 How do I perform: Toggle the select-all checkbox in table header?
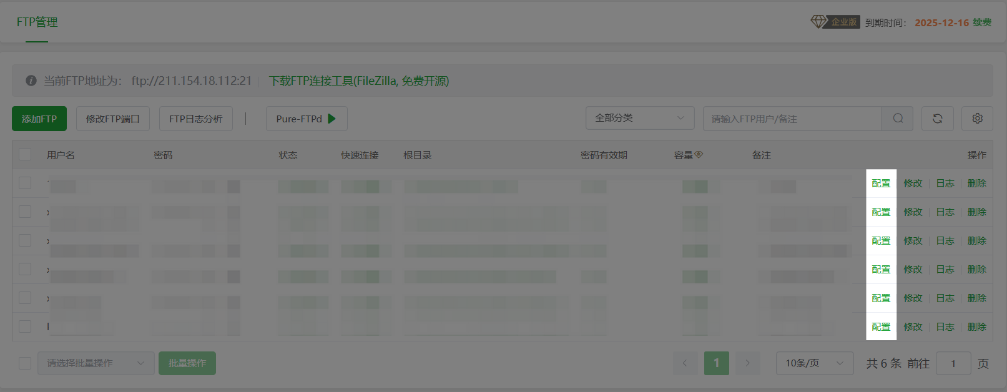pyautogui.click(x=25, y=154)
